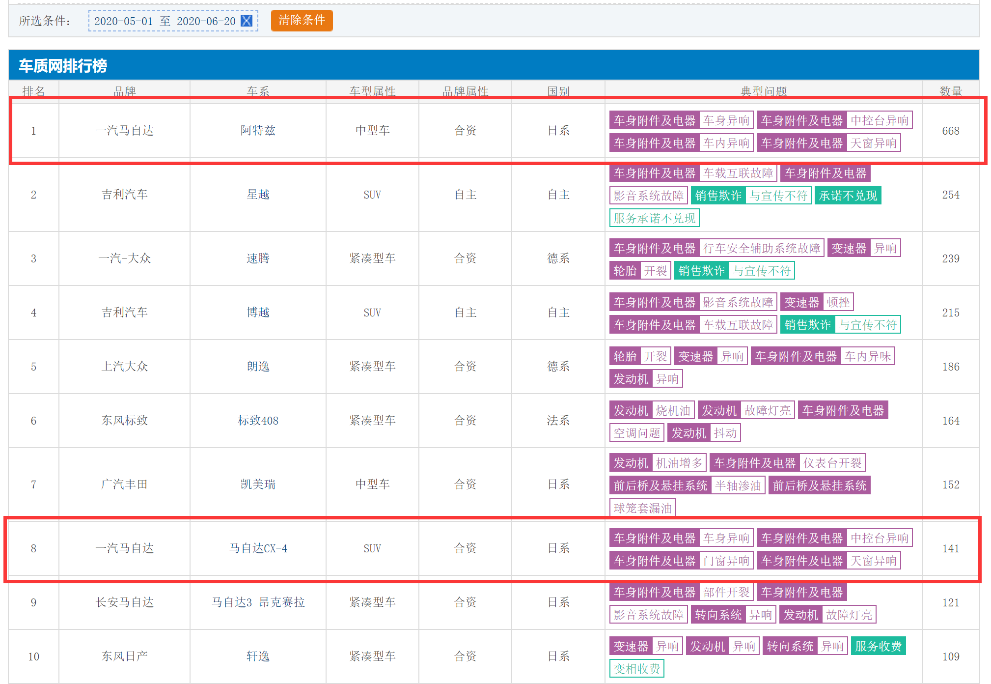Image resolution: width=991 pixels, height=684 pixels.
Task: Click the 国别 column header
Action: 558,91
